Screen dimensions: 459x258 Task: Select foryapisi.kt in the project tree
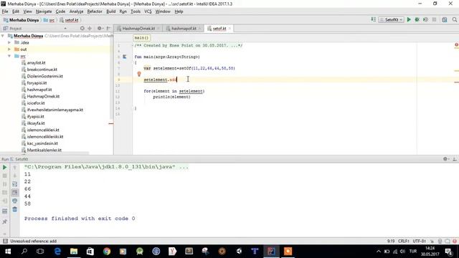click(37, 83)
